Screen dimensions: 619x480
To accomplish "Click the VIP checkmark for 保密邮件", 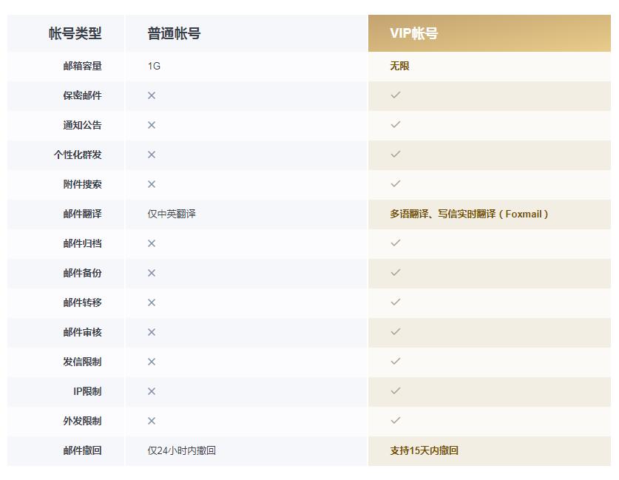I will [x=396, y=95].
